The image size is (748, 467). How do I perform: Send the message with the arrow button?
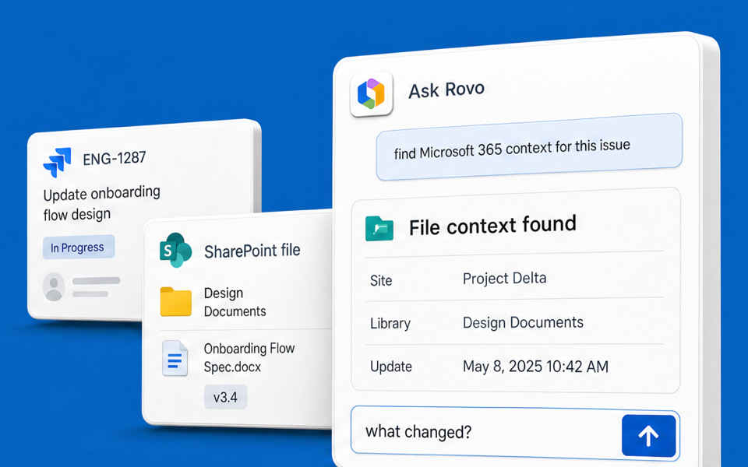coord(649,436)
